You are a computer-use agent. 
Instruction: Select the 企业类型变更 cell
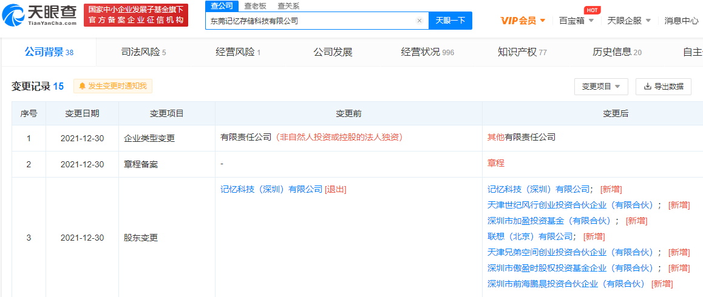[x=167, y=138]
